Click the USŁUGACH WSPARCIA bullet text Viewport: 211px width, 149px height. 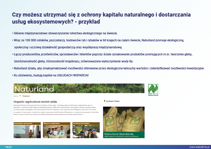(x=50, y=75)
